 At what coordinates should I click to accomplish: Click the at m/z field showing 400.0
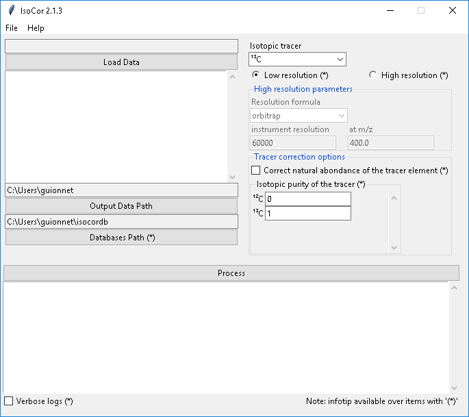tap(391, 142)
